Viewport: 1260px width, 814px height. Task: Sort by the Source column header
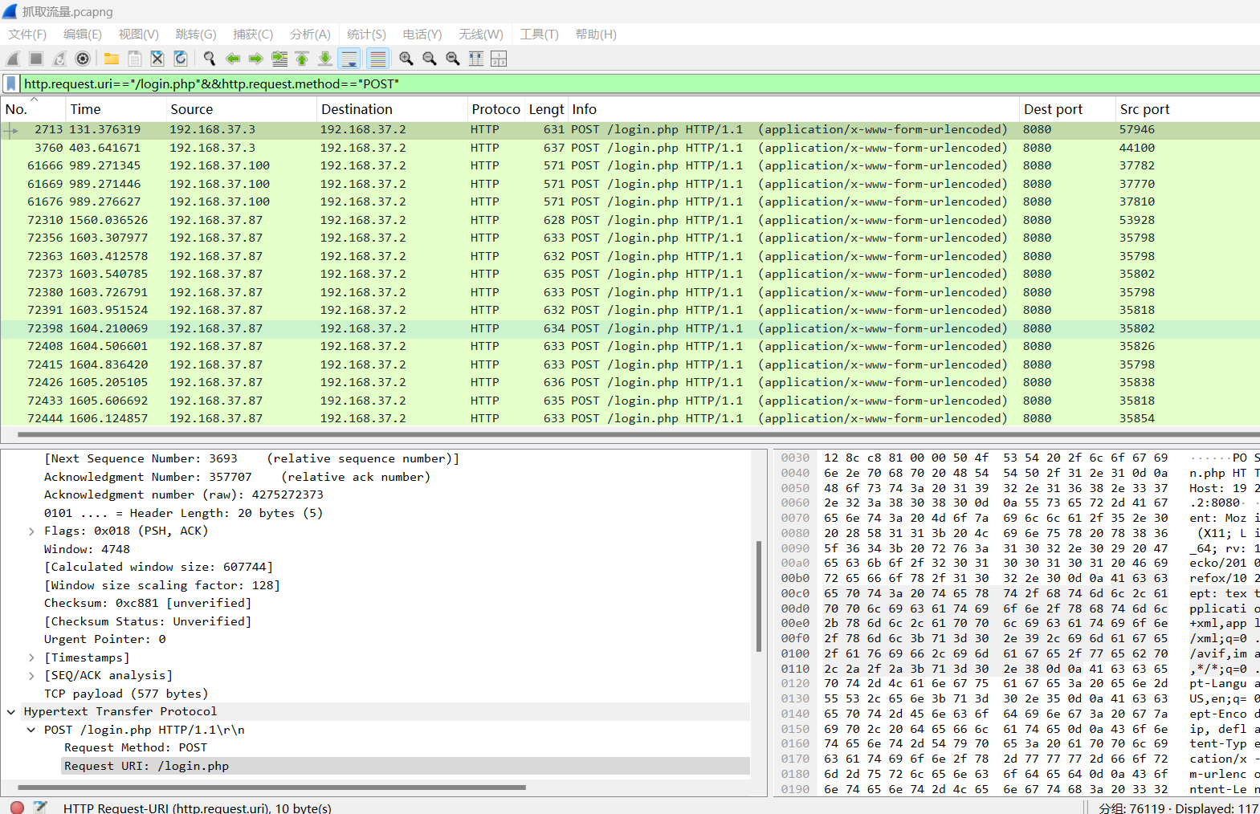(x=241, y=109)
